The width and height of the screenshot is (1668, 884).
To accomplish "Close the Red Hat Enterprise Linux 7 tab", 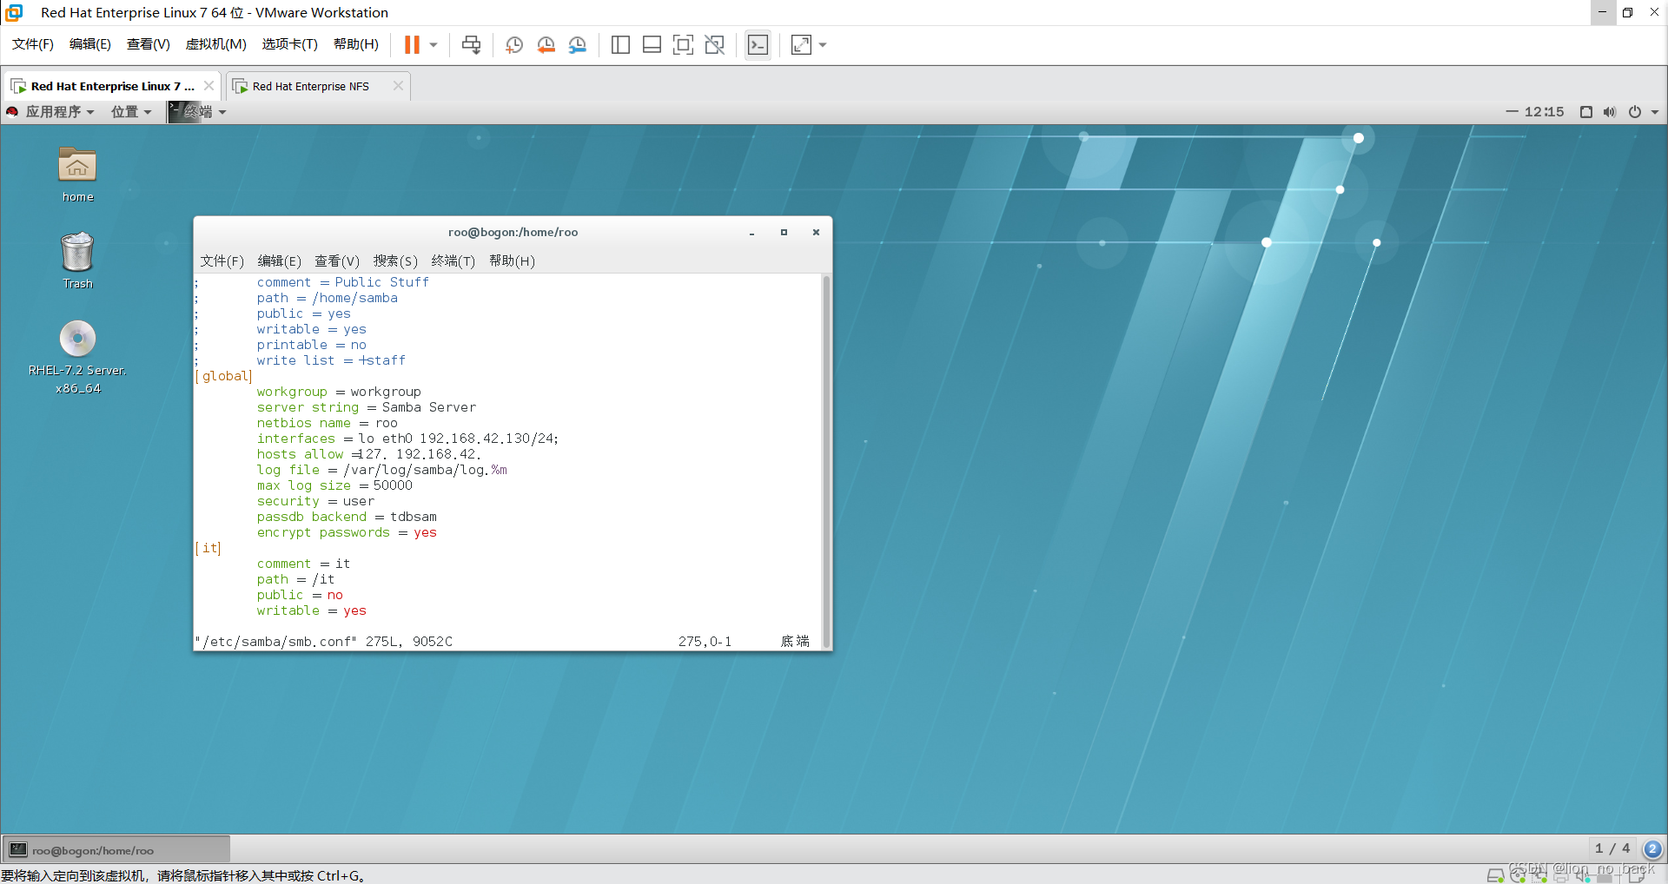I will click(x=208, y=86).
